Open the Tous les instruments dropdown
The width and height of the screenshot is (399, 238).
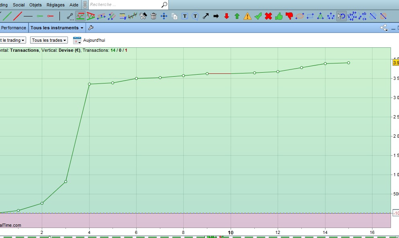click(x=57, y=28)
